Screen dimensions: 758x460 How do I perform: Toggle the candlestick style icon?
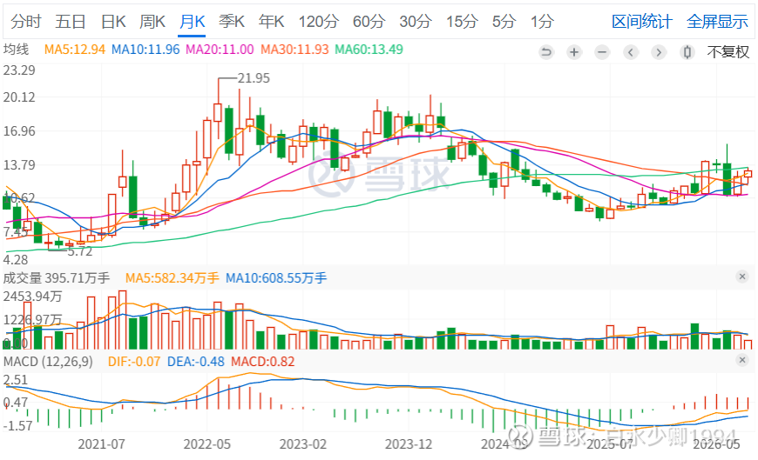coord(687,51)
